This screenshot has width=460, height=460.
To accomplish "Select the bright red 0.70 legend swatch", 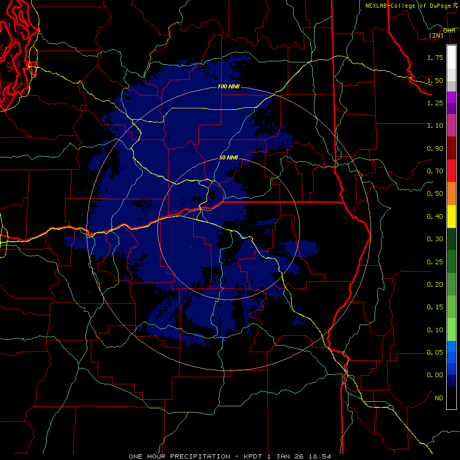I will (x=451, y=171).
